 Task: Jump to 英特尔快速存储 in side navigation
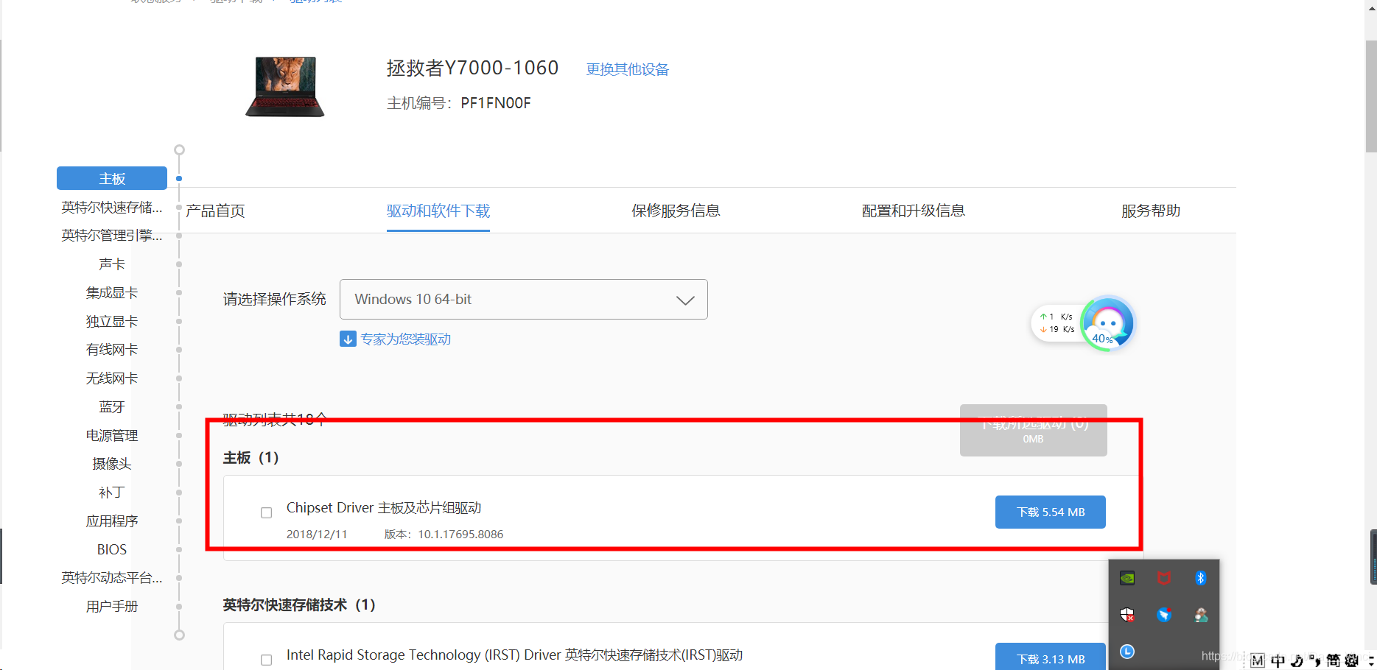(112, 207)
